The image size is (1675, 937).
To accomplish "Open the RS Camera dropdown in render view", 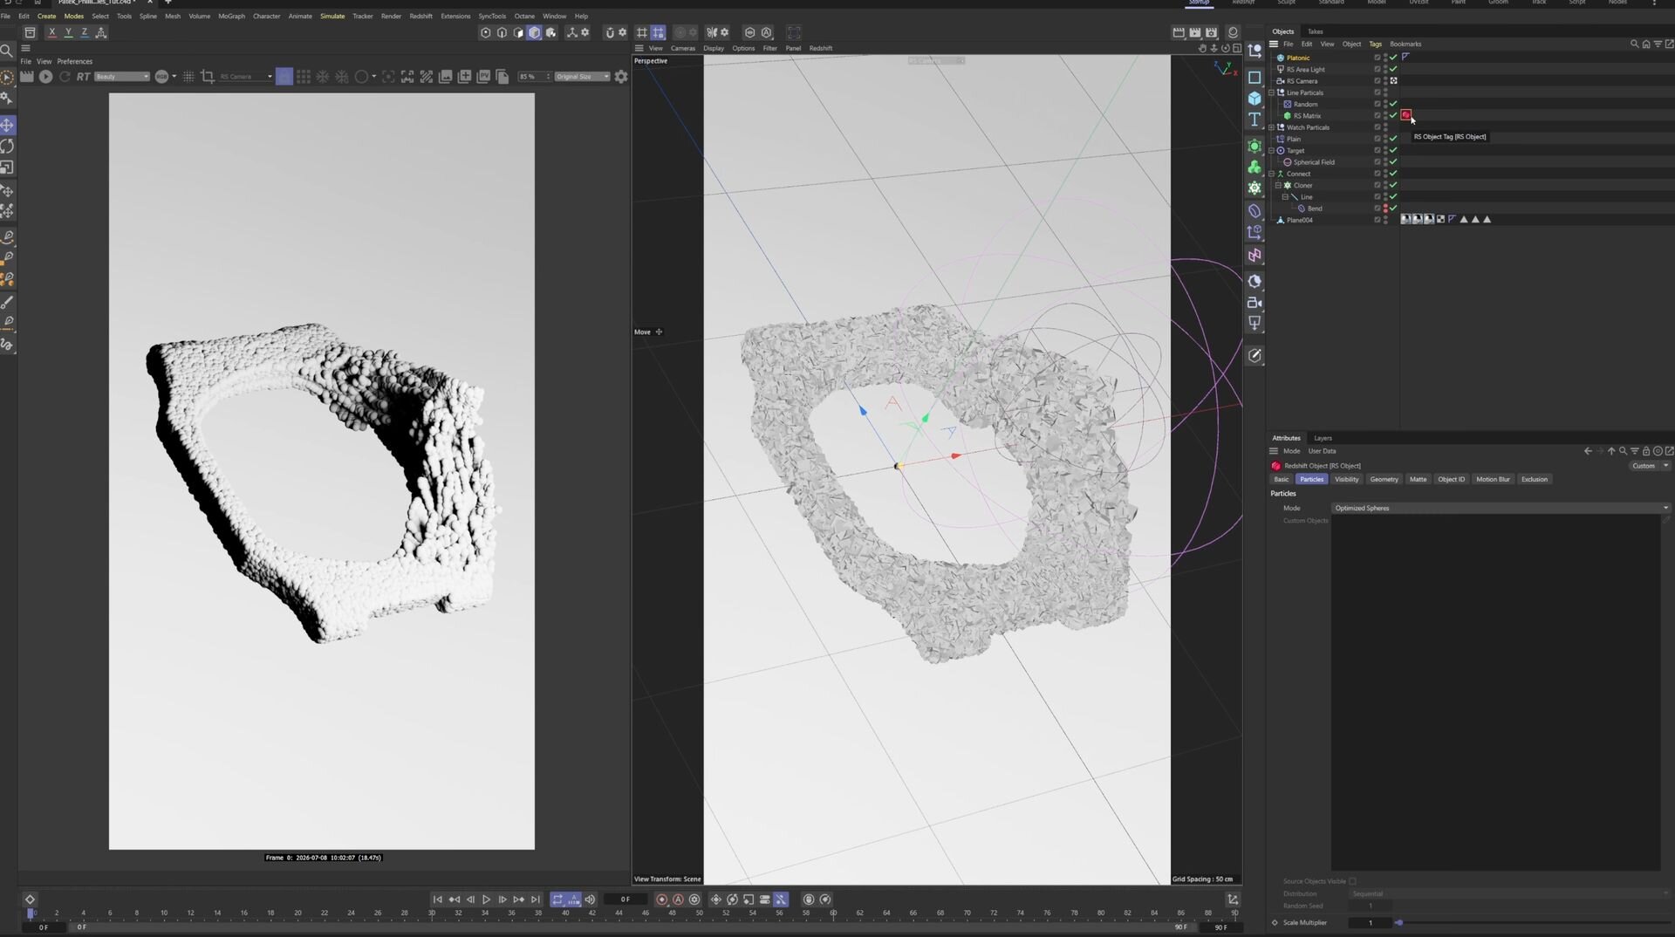I will click(x=245, y=77).
